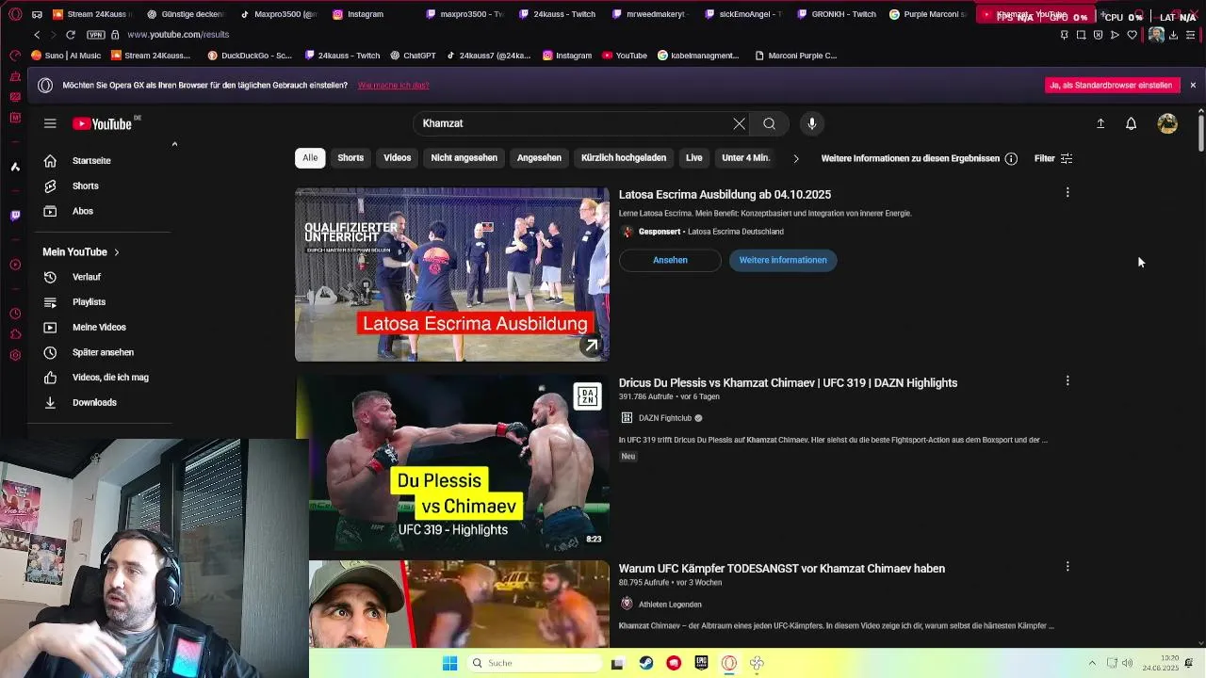The height and width of the screenshot is (678, 1206).
Task: Select Angesehen filter chip
Action: (539, 158)
